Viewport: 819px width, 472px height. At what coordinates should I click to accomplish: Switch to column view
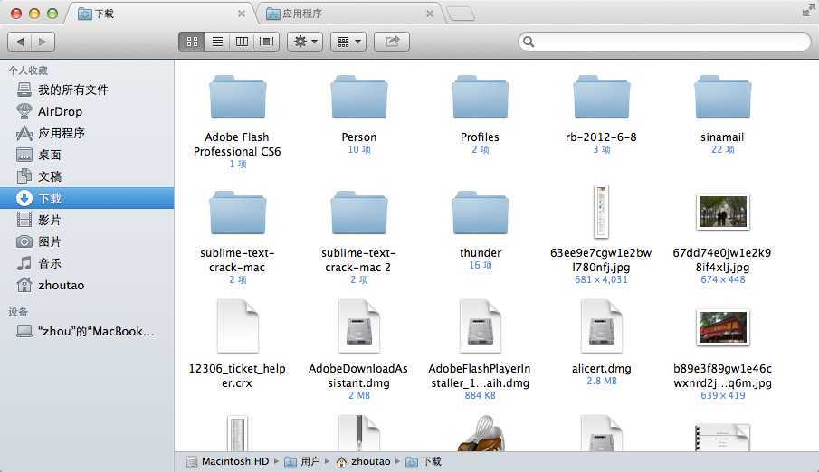point(242,42)
